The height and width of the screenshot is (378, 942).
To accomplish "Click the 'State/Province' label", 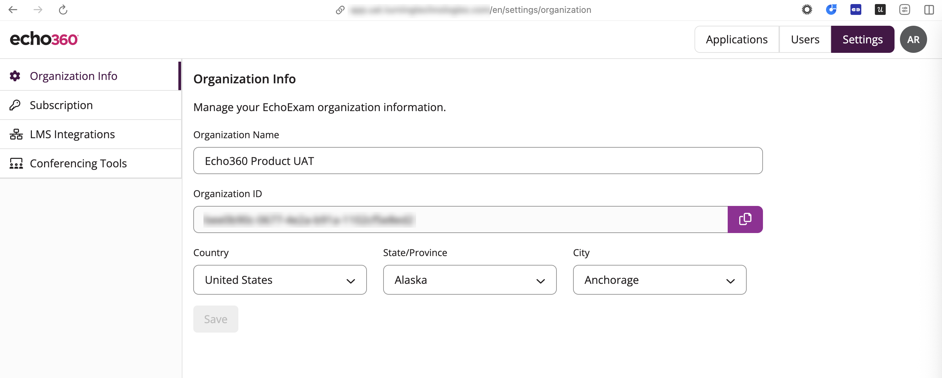I will tap(415, 253).
